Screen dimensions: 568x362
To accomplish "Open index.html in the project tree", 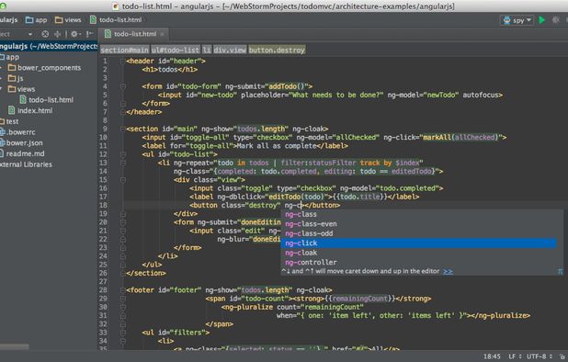I will pyautogui.click(x=30, y=110).
